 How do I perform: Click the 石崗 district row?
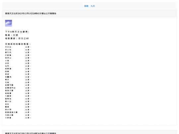click(x=18, y=82)
